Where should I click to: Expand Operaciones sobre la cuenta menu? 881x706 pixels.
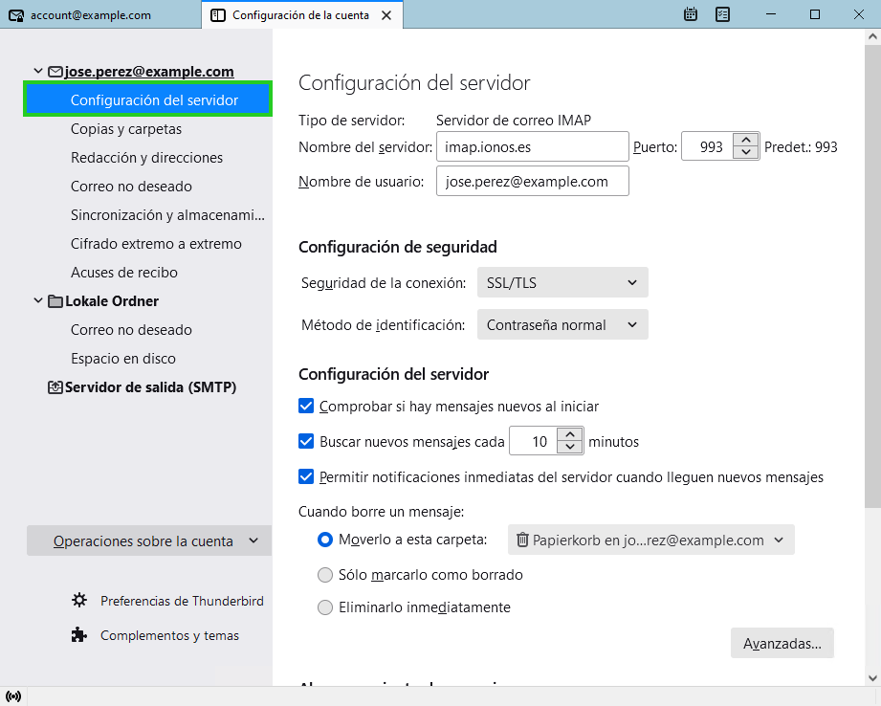pyautogui.click(x=149, y=541)
